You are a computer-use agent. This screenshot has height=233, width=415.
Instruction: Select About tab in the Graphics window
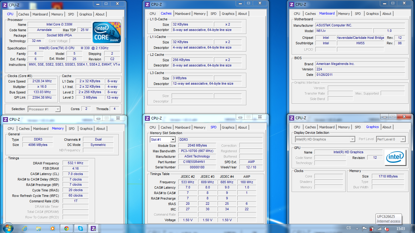(x=387, y=127)
